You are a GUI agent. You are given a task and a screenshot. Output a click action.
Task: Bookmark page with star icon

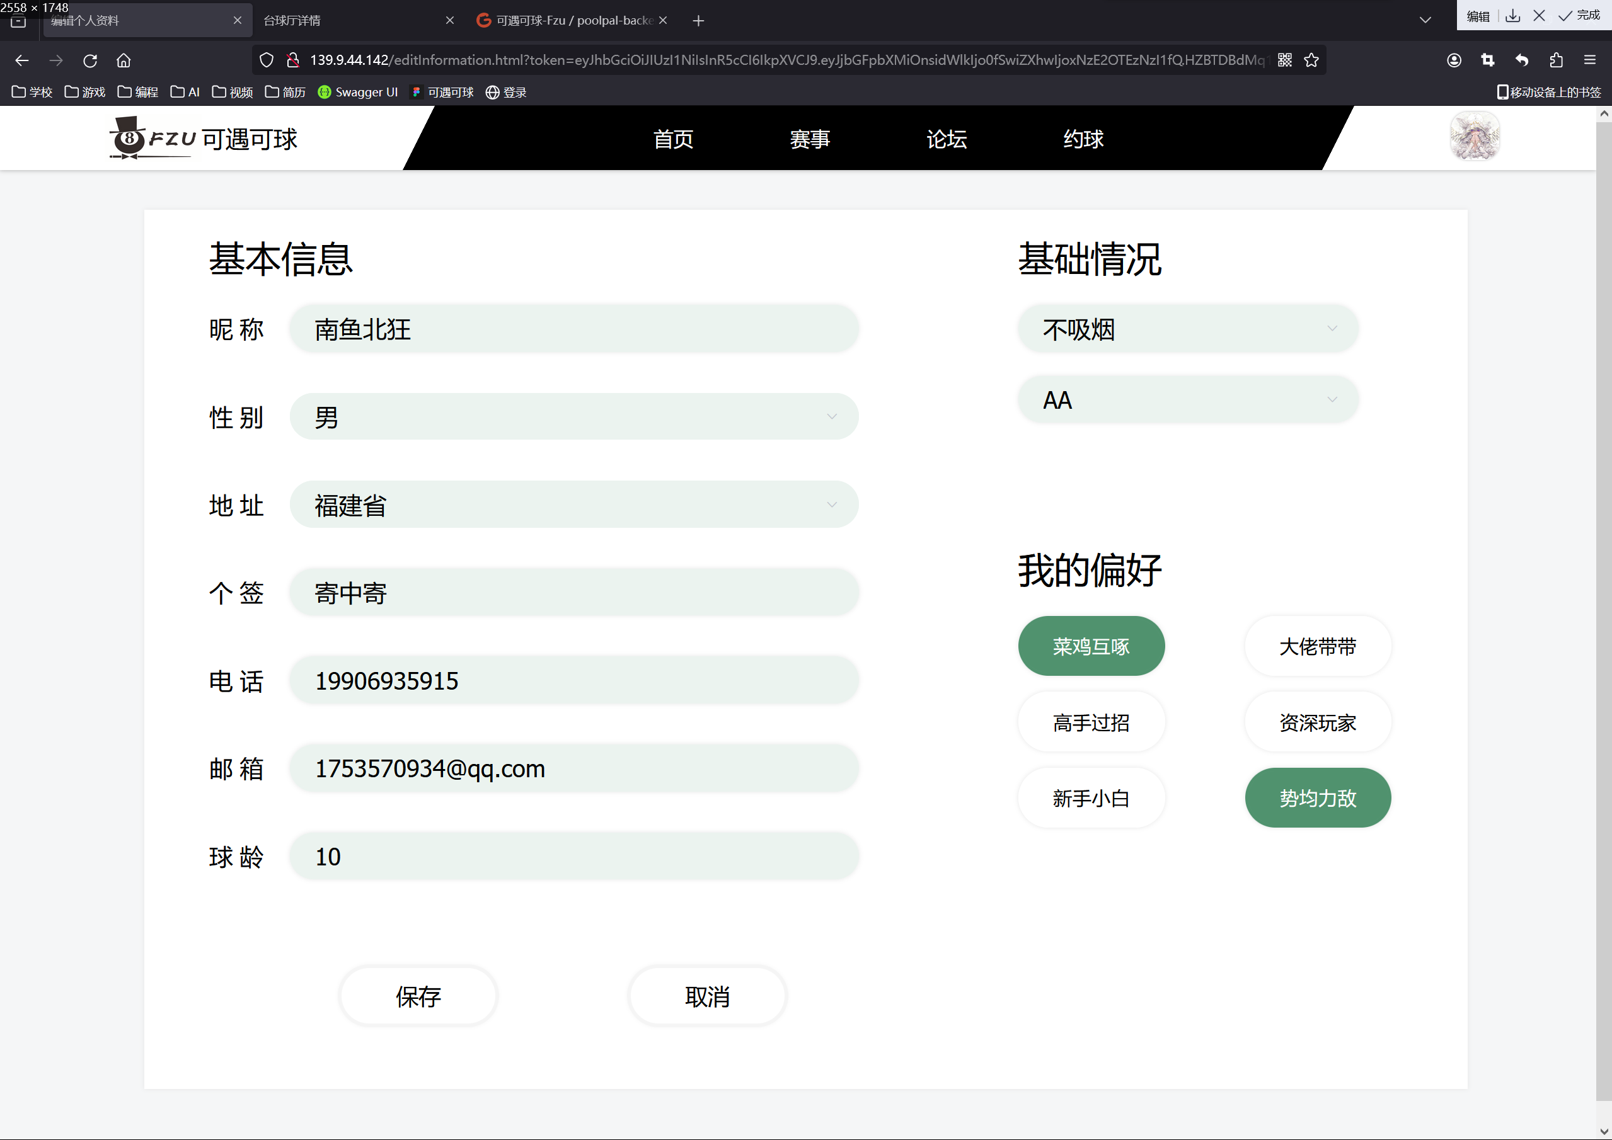(x=1311, y=60)
